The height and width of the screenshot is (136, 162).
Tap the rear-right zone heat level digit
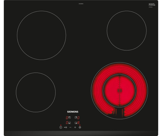78,118
